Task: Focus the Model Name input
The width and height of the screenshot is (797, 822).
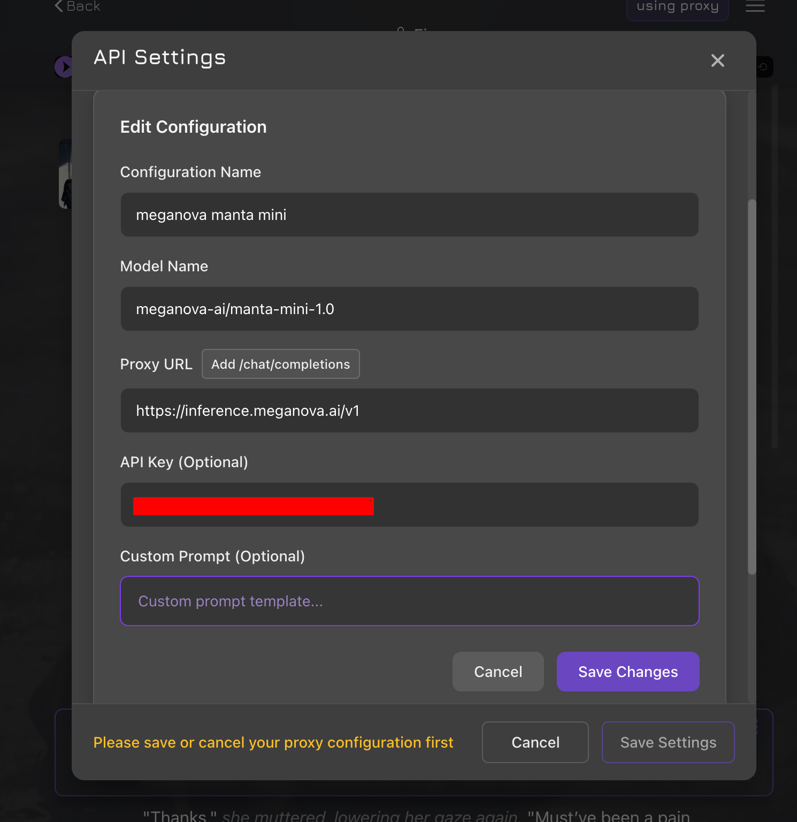Action: (x=409, y=309)
